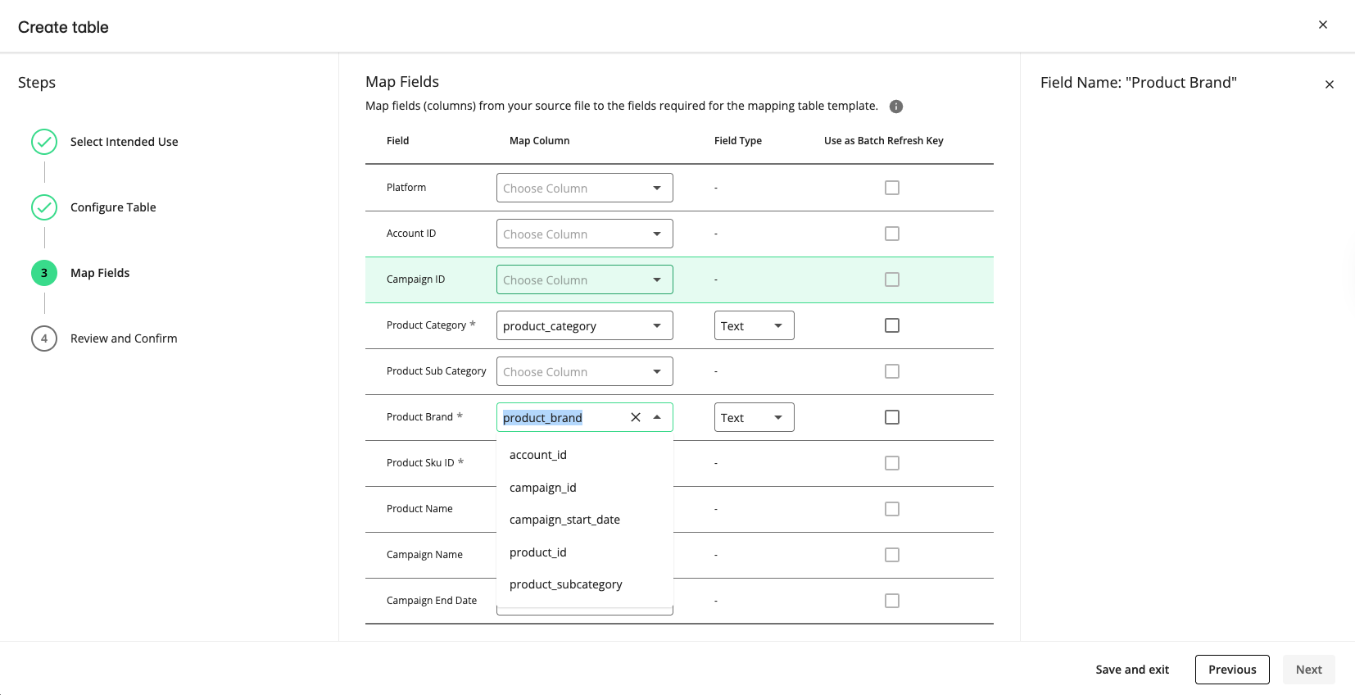Click the step 4 Review and Confirm circle
The height and width of the screenshot is (695, 1355).
[44, 338]
